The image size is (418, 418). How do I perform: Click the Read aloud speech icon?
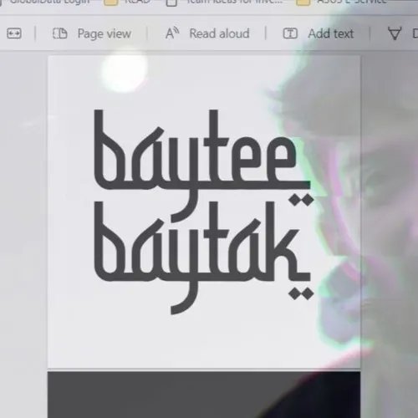(x=172, y=33)
